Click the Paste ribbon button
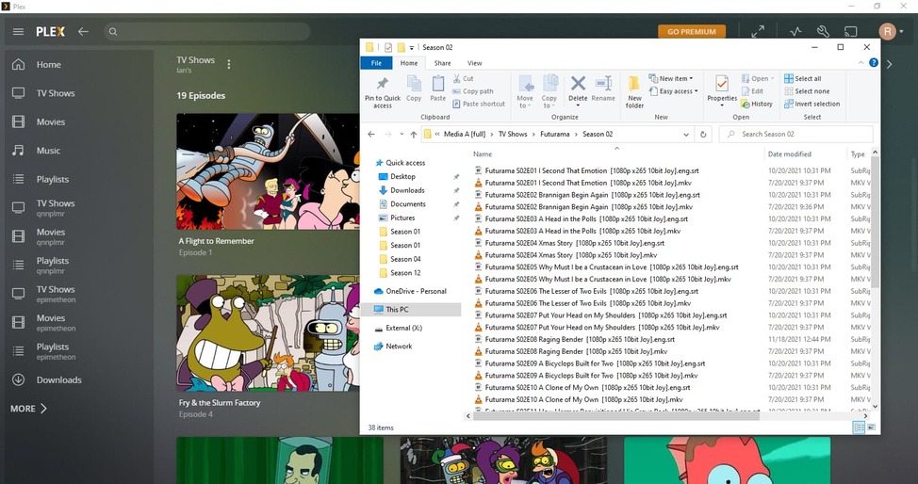This screenshot has width=918, height=484. (x=438, y=89)
